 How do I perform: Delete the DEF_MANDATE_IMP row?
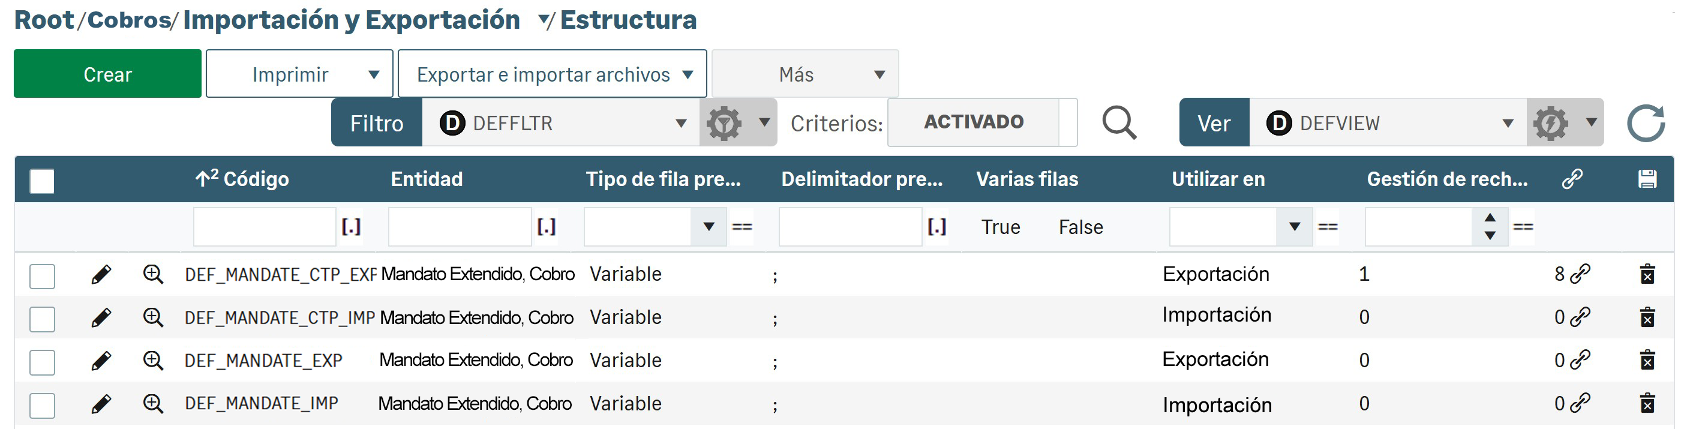tap(1647, 403)
